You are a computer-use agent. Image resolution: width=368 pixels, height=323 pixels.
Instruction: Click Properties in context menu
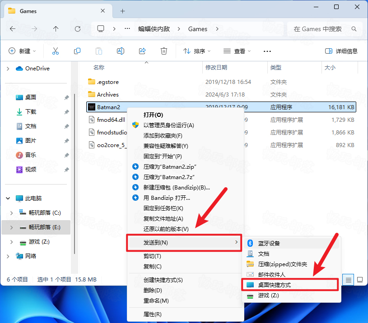pos(186,314)
